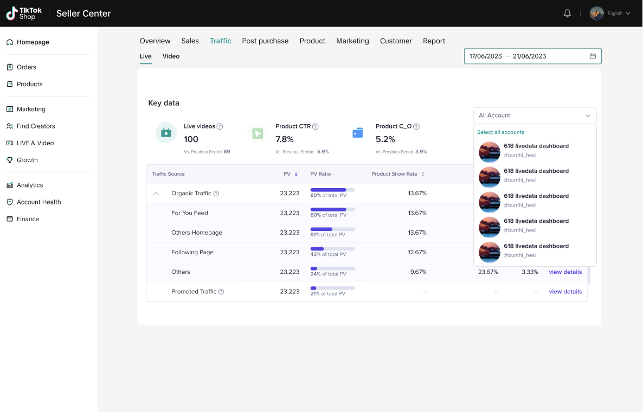Click the For You Feed PV ratio bar

pyautogui.click(x=332, y=210)
